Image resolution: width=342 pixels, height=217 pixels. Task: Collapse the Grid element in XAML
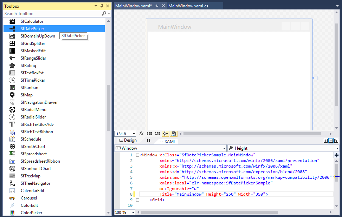pyautogui.click(x=137, y=200)
